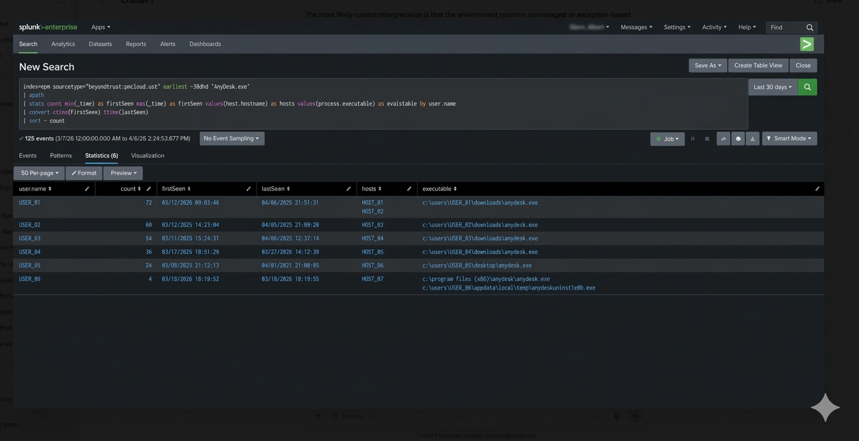Click the USER_01 link
859x441 pixels.
point(29,203)
